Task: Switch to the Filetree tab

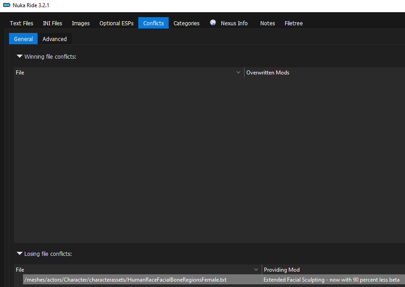Action: click(x=294, y=23)
